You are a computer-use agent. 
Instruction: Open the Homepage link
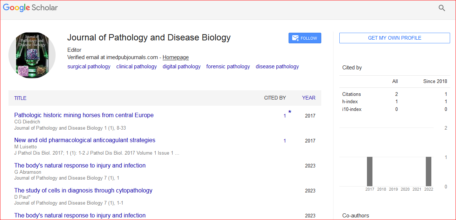(x=176, y=57)
